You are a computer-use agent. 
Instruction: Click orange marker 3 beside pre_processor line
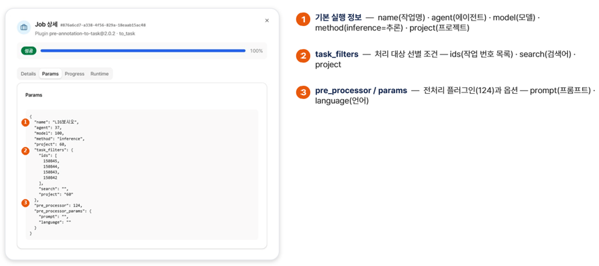[x=25, y=203]
